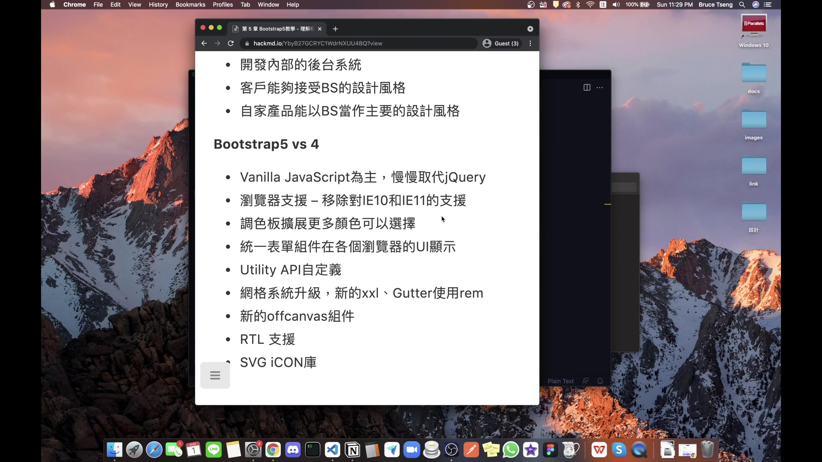Launch Discord from the dock
822x462 pixels.
click(x=293, y=450)
